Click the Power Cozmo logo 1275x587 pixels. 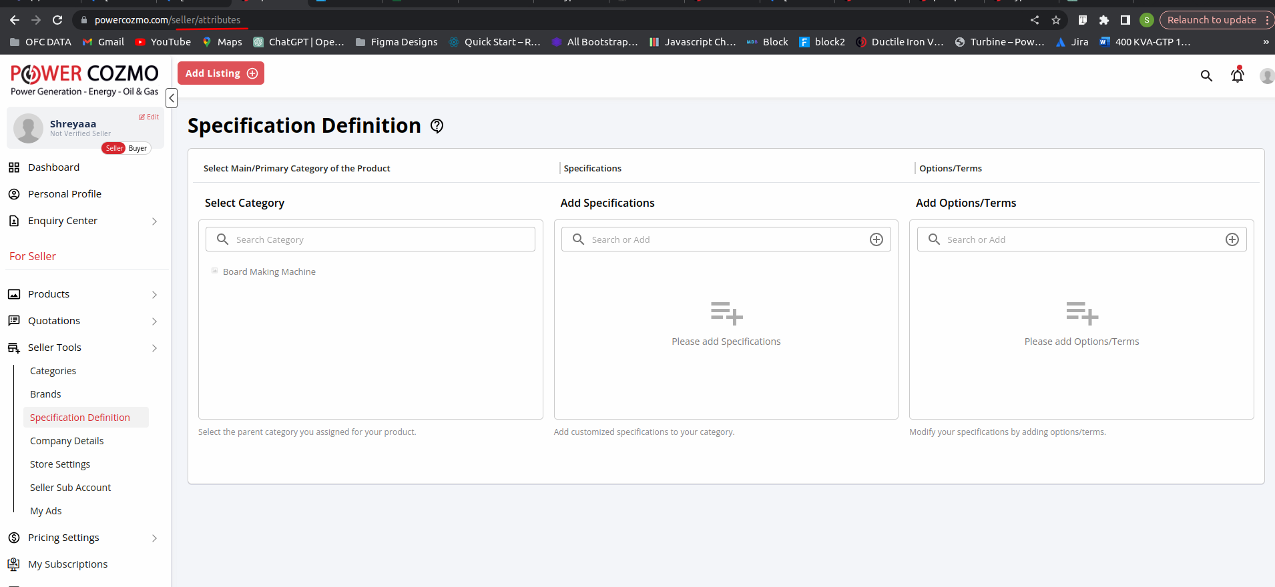click(85, 80)
